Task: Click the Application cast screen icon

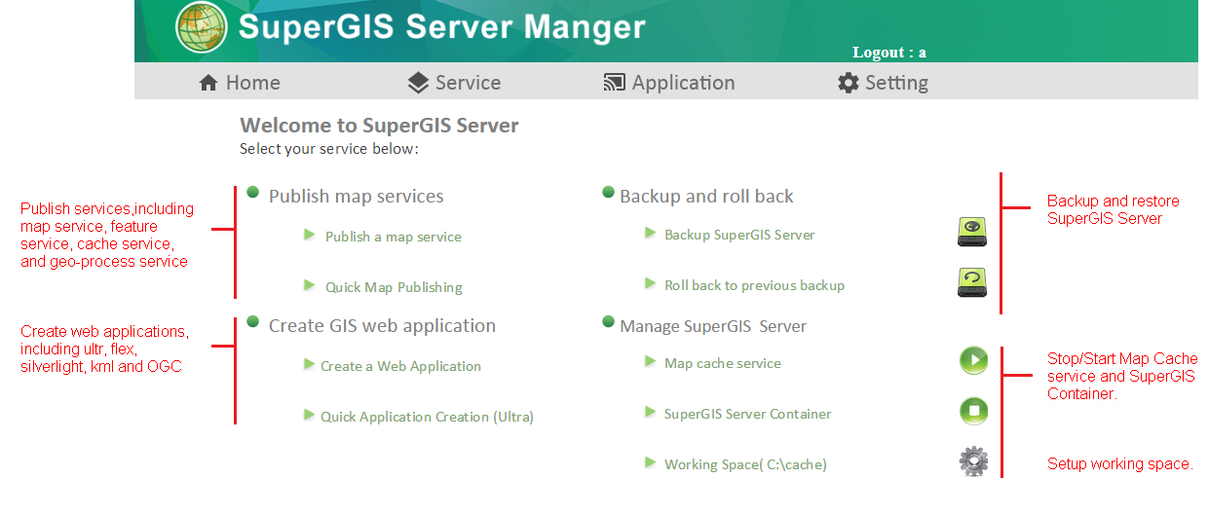Action: [614, 83]
